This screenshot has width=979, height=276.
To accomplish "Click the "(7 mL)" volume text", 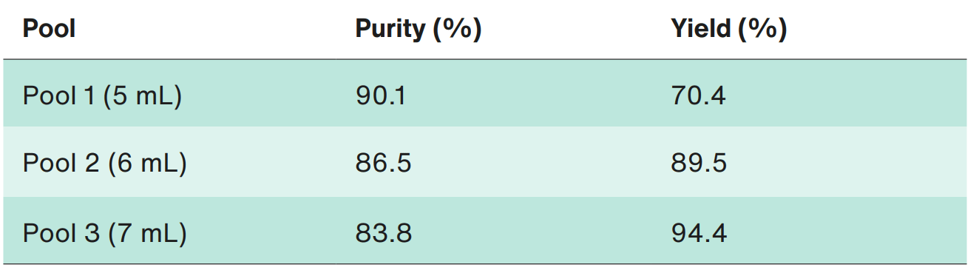I will tap(146, 234).
